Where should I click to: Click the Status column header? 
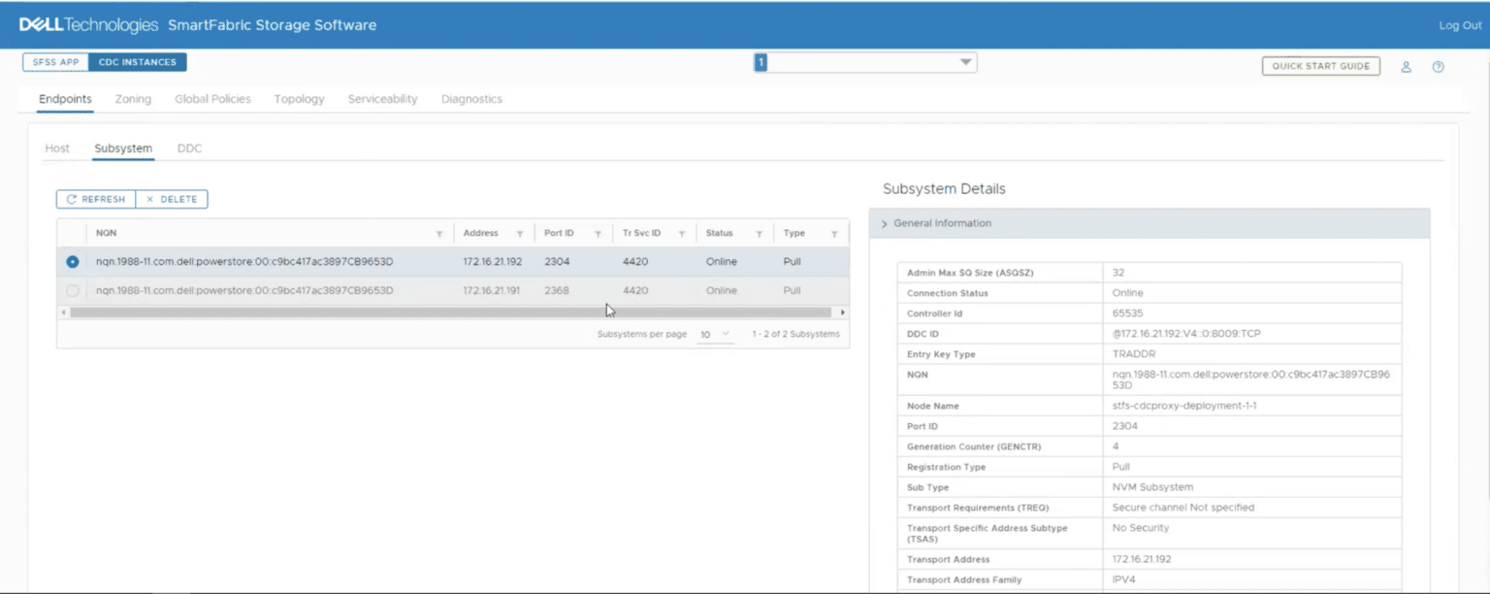tap(719, 233)
